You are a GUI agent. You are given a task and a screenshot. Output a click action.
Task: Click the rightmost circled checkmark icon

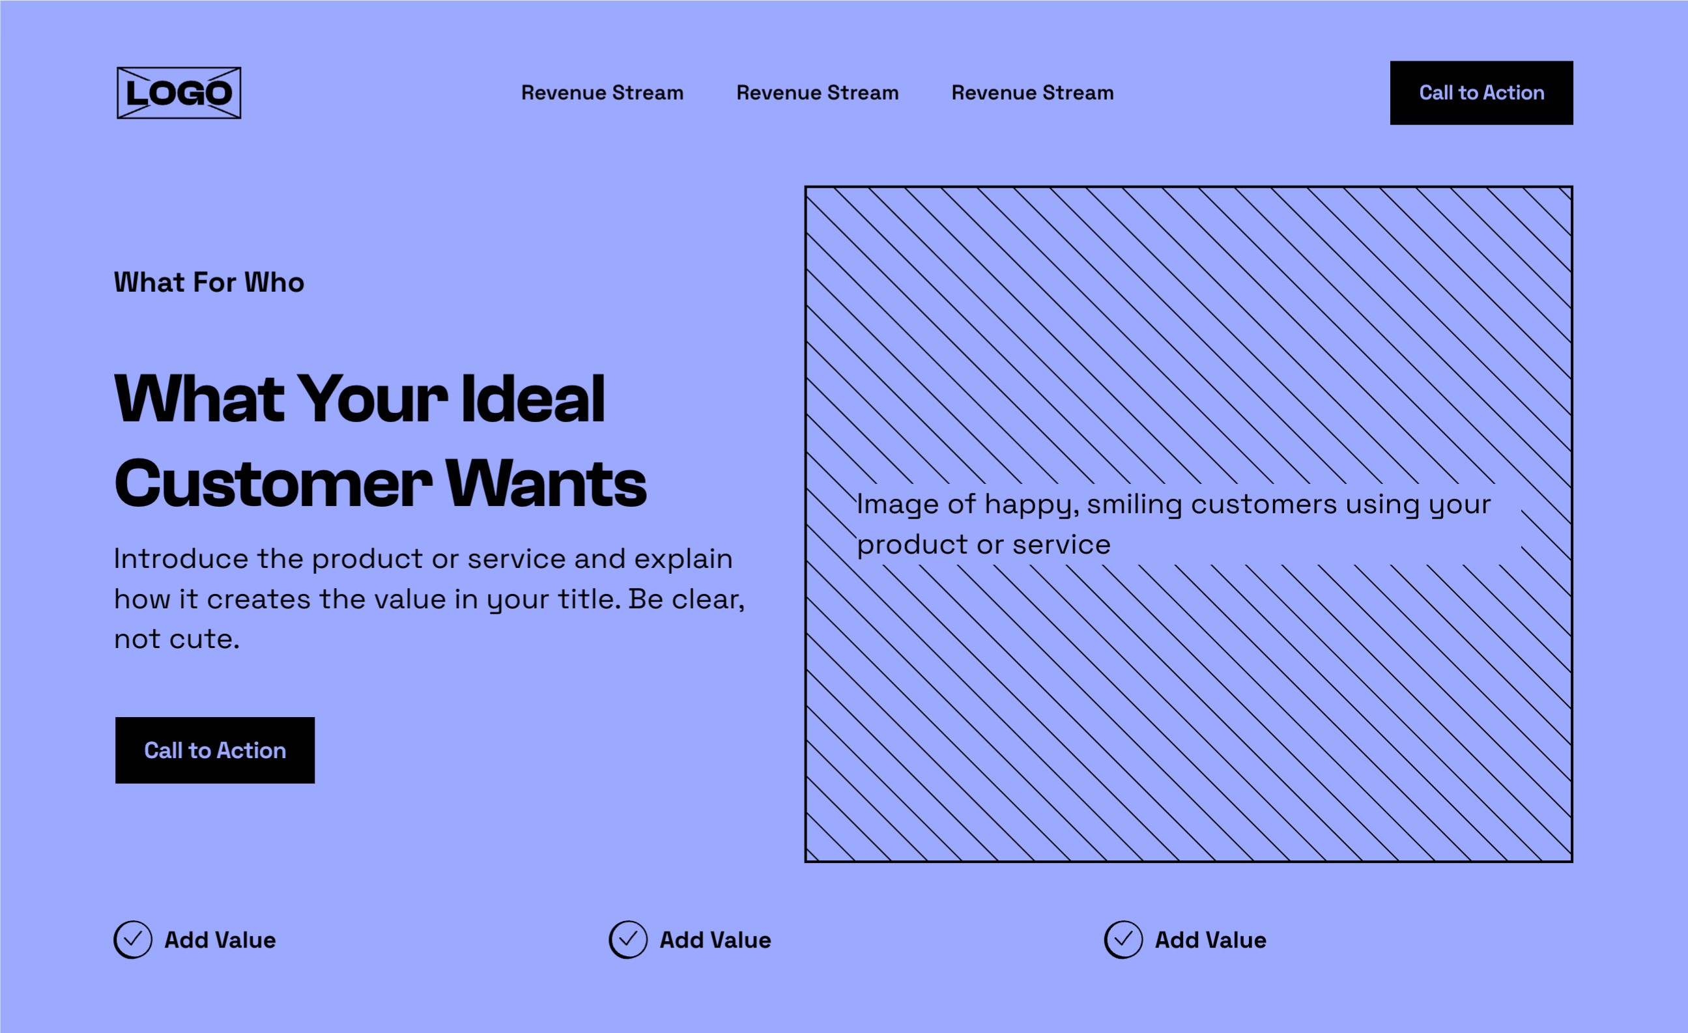tap(1124, 940)
